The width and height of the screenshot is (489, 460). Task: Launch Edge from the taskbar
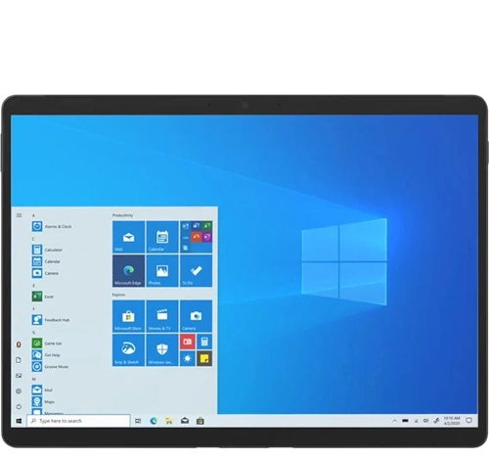pos(154,421)
